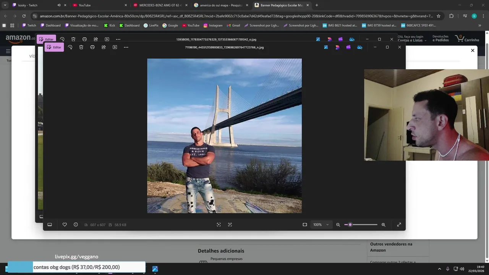Show file info for the photo

point(76,225)
